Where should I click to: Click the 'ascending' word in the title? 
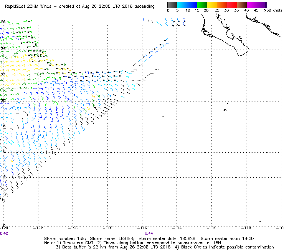coord(144,7)
